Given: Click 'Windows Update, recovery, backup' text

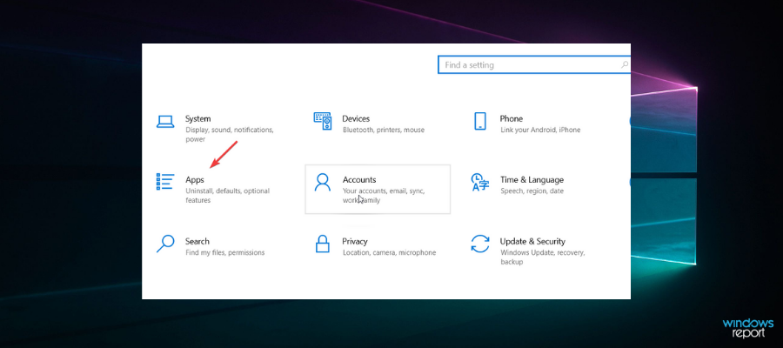Looking at the screenshot, I should (x=542, y=258).
